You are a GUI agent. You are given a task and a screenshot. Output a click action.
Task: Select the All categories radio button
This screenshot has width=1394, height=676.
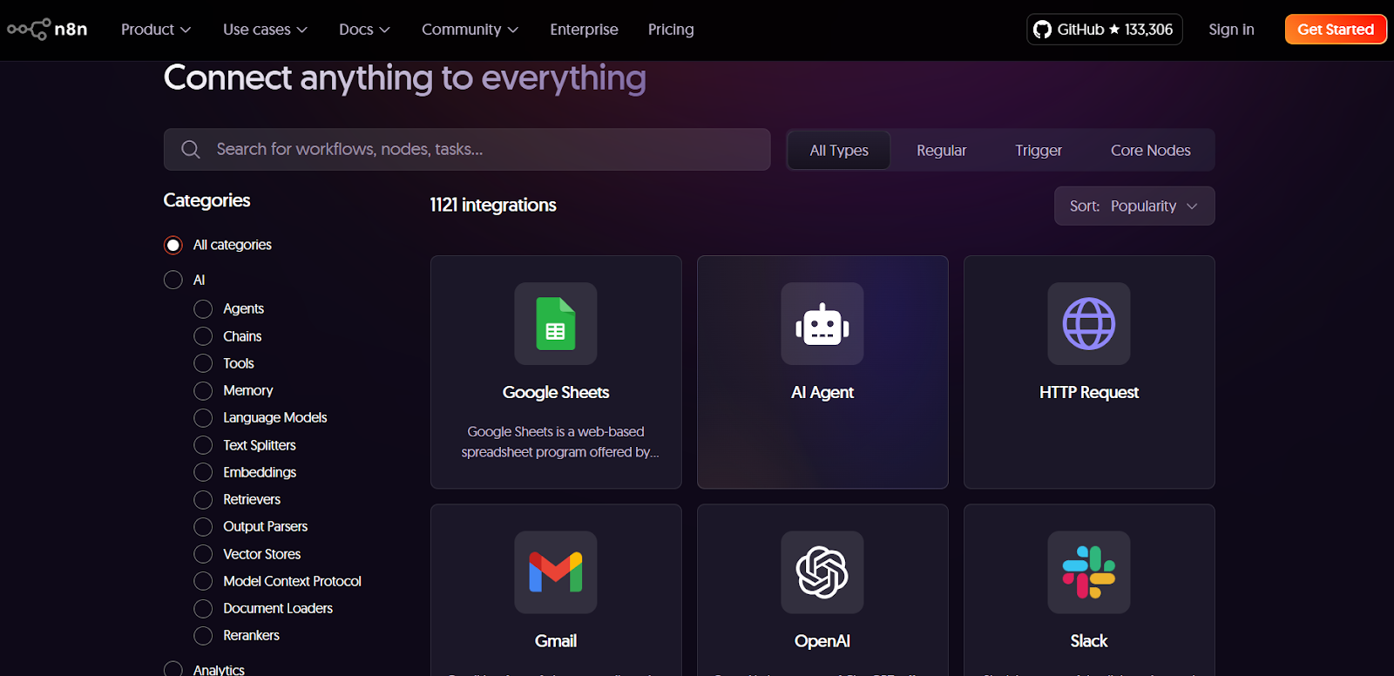[173, 246]
